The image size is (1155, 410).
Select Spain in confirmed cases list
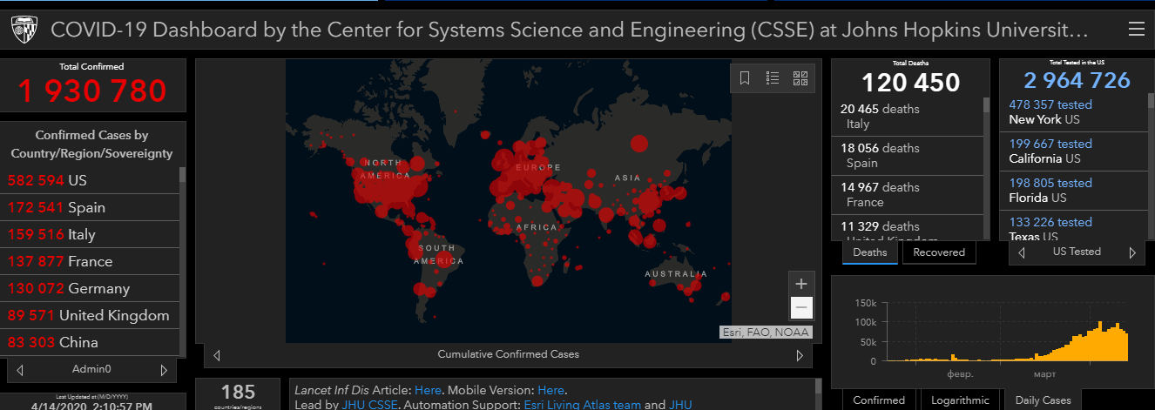(x=91, y=208)
